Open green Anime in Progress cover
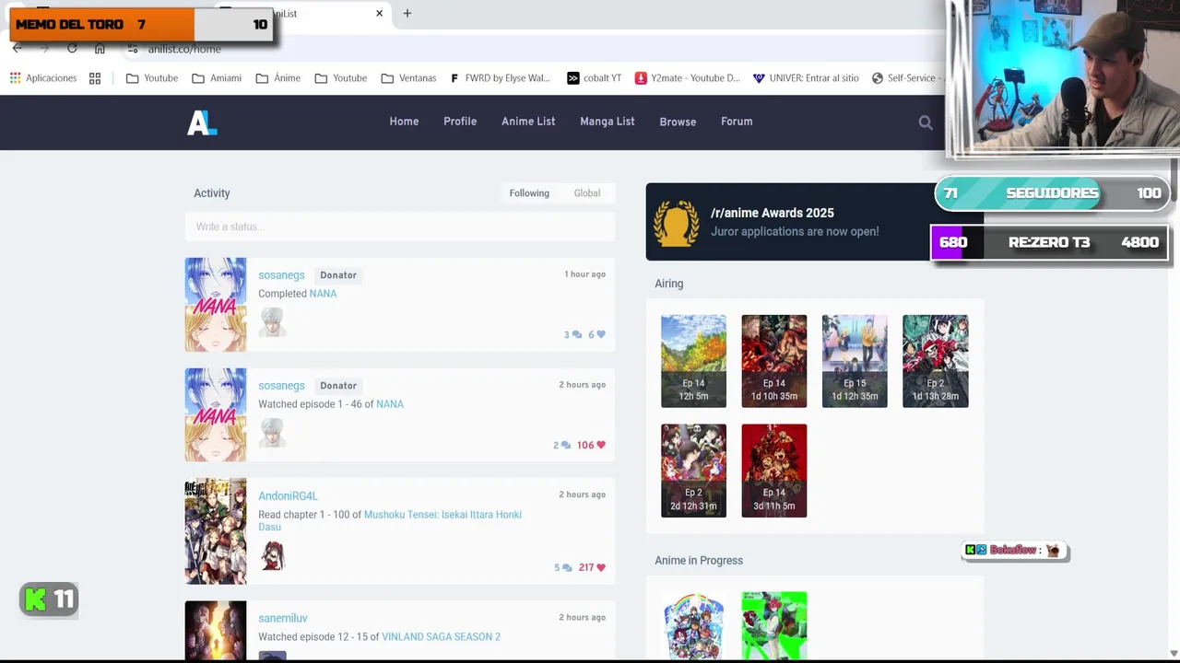The width and height of the screenshot is (1180, 663). click(x=774, y=626)
